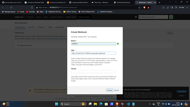Open the Brave wallet icon
Image resolution: width=190 pixels, height=107 pixels.
coord(176,8)
